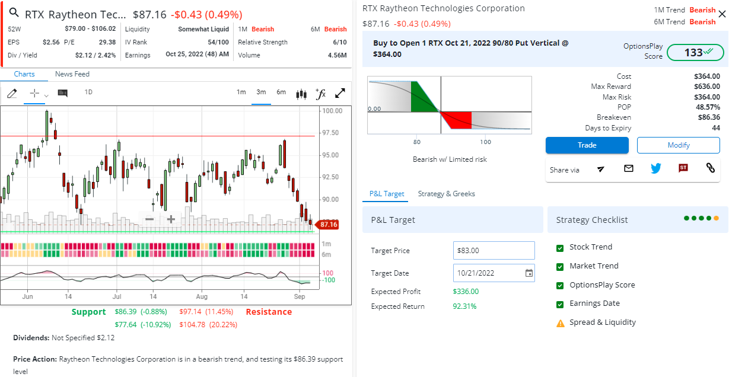
Task: Share the trade on Twitter
Action: coord(655,169)
